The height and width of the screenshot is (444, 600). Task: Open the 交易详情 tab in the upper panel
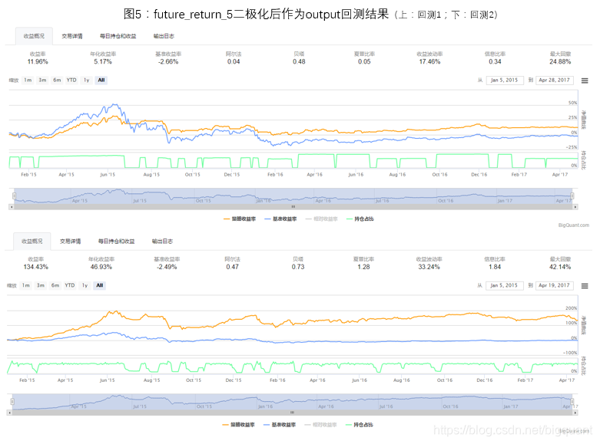(72, 36)
